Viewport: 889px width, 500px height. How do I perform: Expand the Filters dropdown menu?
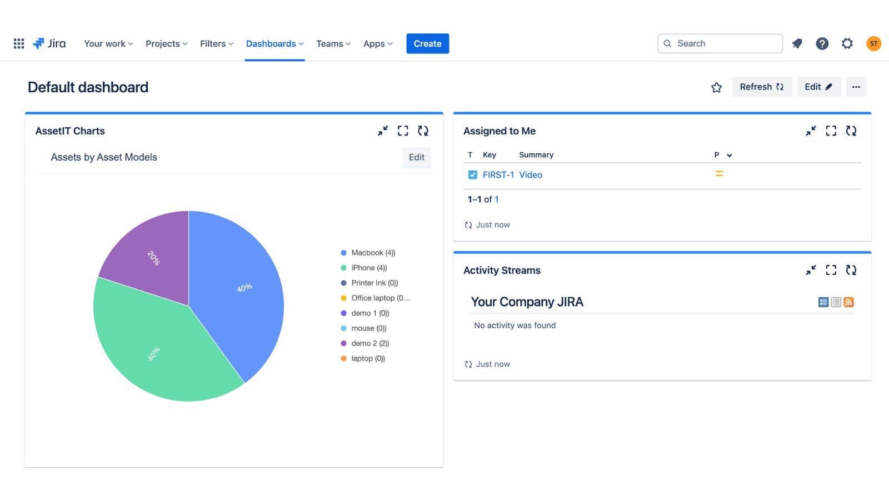[x=217, y=43]
